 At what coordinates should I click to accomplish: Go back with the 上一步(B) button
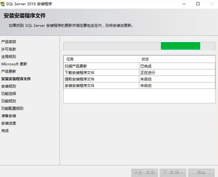(145, 173)
